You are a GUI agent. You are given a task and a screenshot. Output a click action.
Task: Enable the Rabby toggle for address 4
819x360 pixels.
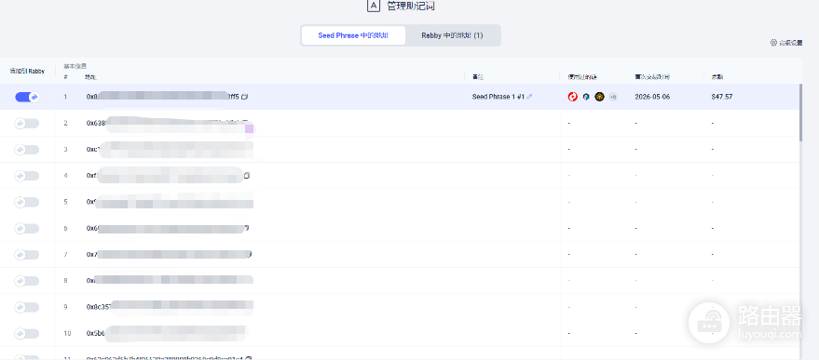coord(27,175)
